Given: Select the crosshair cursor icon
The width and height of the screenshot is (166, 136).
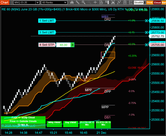Looking at the screenshot, I should coord(95,2).
